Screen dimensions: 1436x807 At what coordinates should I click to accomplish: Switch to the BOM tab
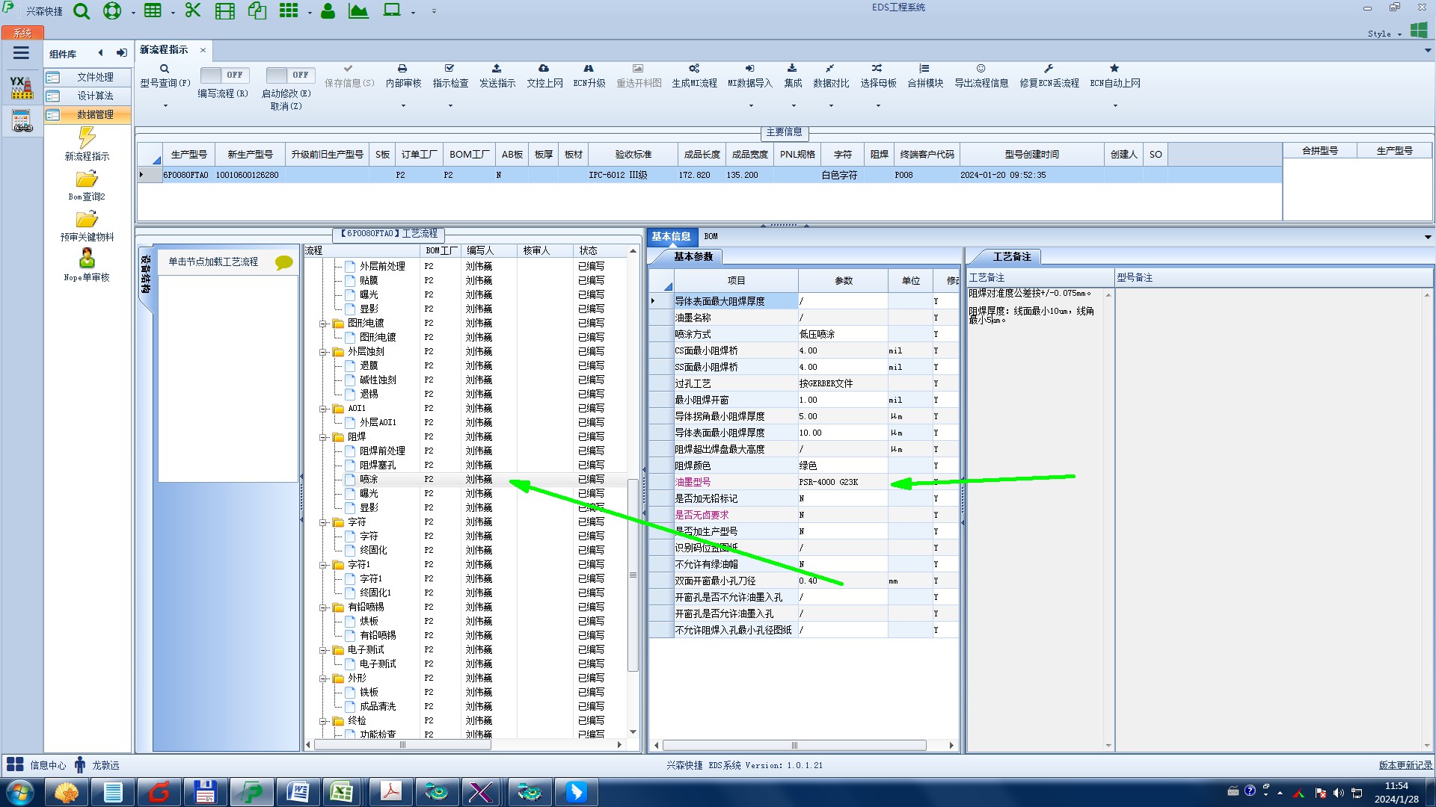coord(711,236)
